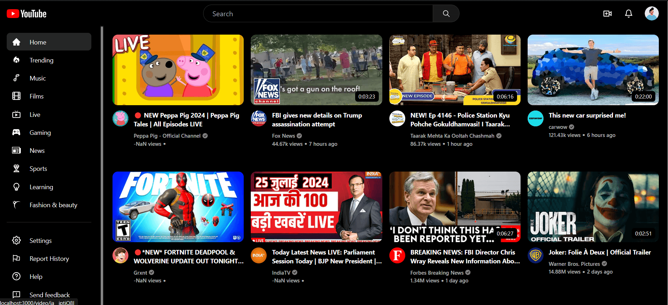Screen dimensions: 668x305
Task: Click the 'Taarak Mehta Ka Ooltah Chashmah' name
Action: click(x=452, y=136)
